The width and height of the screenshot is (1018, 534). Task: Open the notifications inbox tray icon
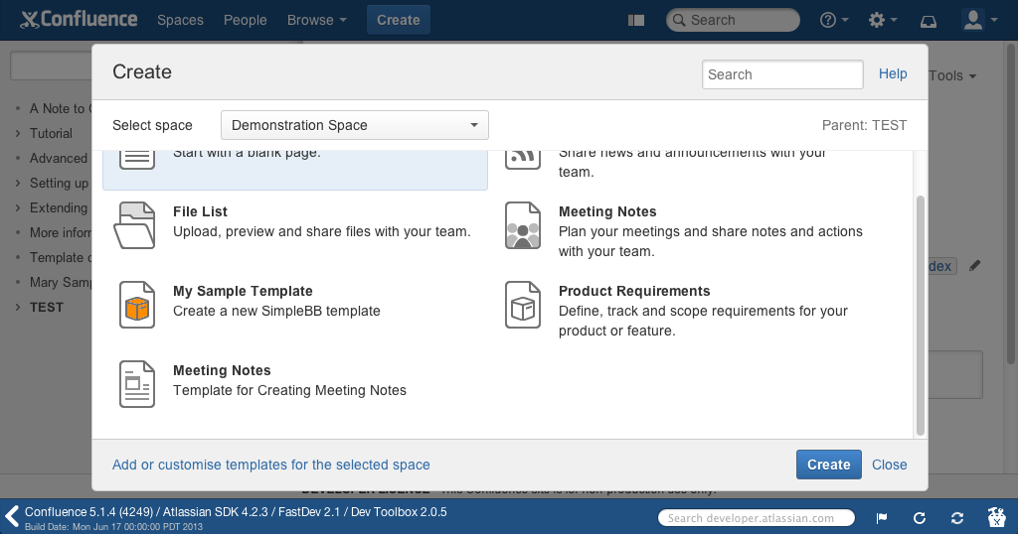[929, 20]
